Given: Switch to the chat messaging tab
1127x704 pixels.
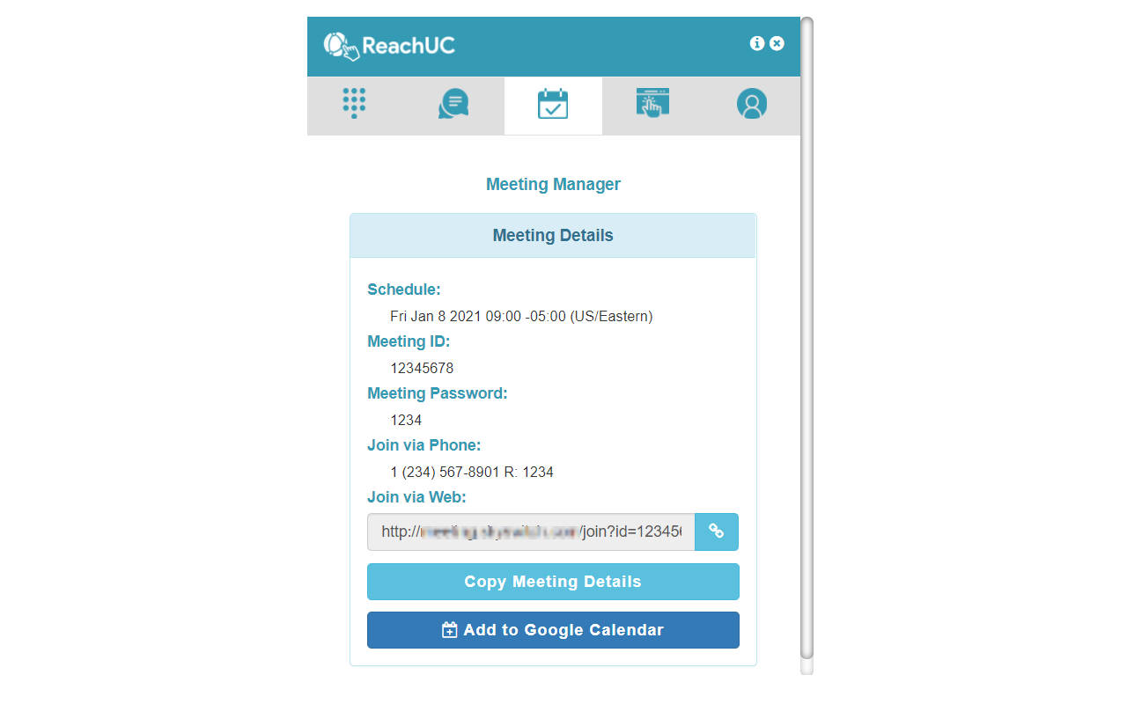Looking at the screenshot, I should tap(453, 103).
